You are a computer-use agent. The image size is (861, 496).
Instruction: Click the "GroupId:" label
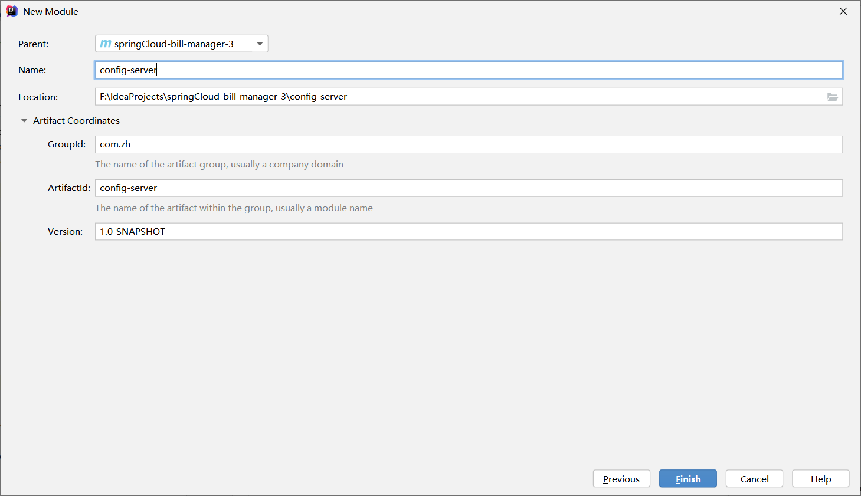tap(67, 144)
